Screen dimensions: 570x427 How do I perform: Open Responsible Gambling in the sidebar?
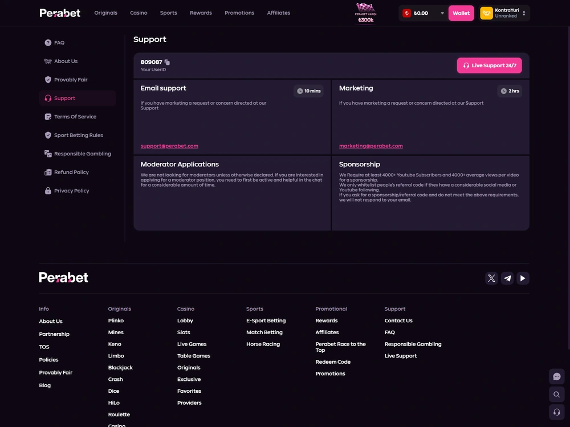78,154
